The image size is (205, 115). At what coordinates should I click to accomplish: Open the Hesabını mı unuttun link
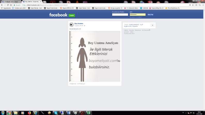(x=136, y=17)
